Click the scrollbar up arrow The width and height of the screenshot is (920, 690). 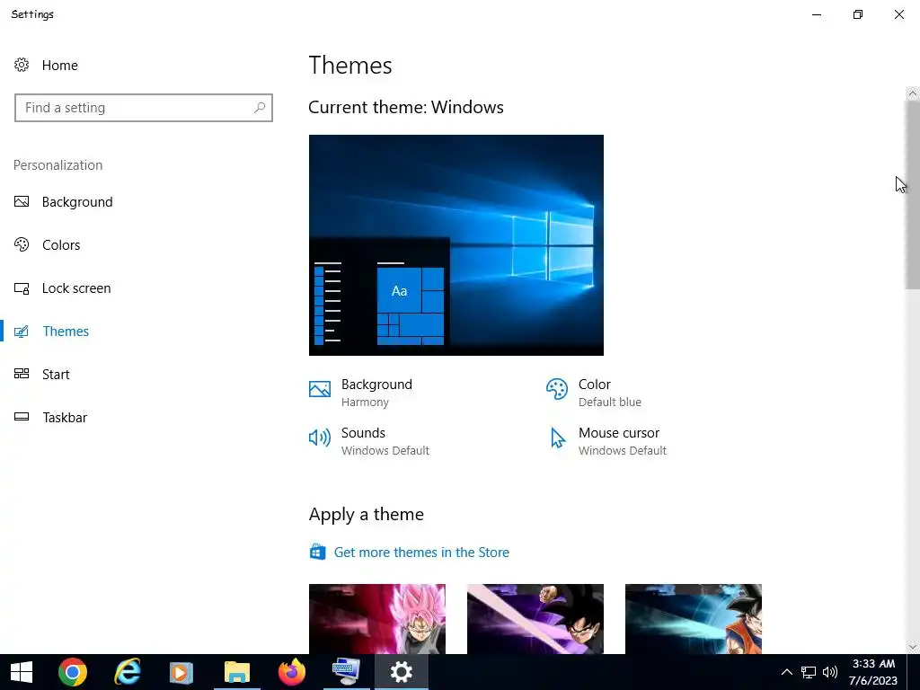(913, 93)
